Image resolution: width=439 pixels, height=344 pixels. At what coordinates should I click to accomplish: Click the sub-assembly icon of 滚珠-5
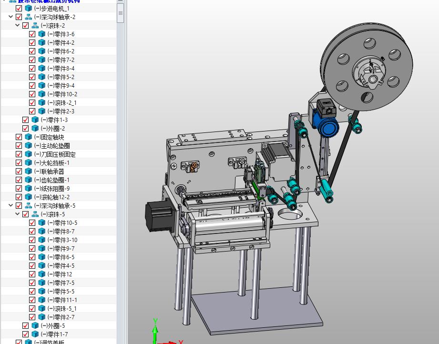(x=35, y=214)
